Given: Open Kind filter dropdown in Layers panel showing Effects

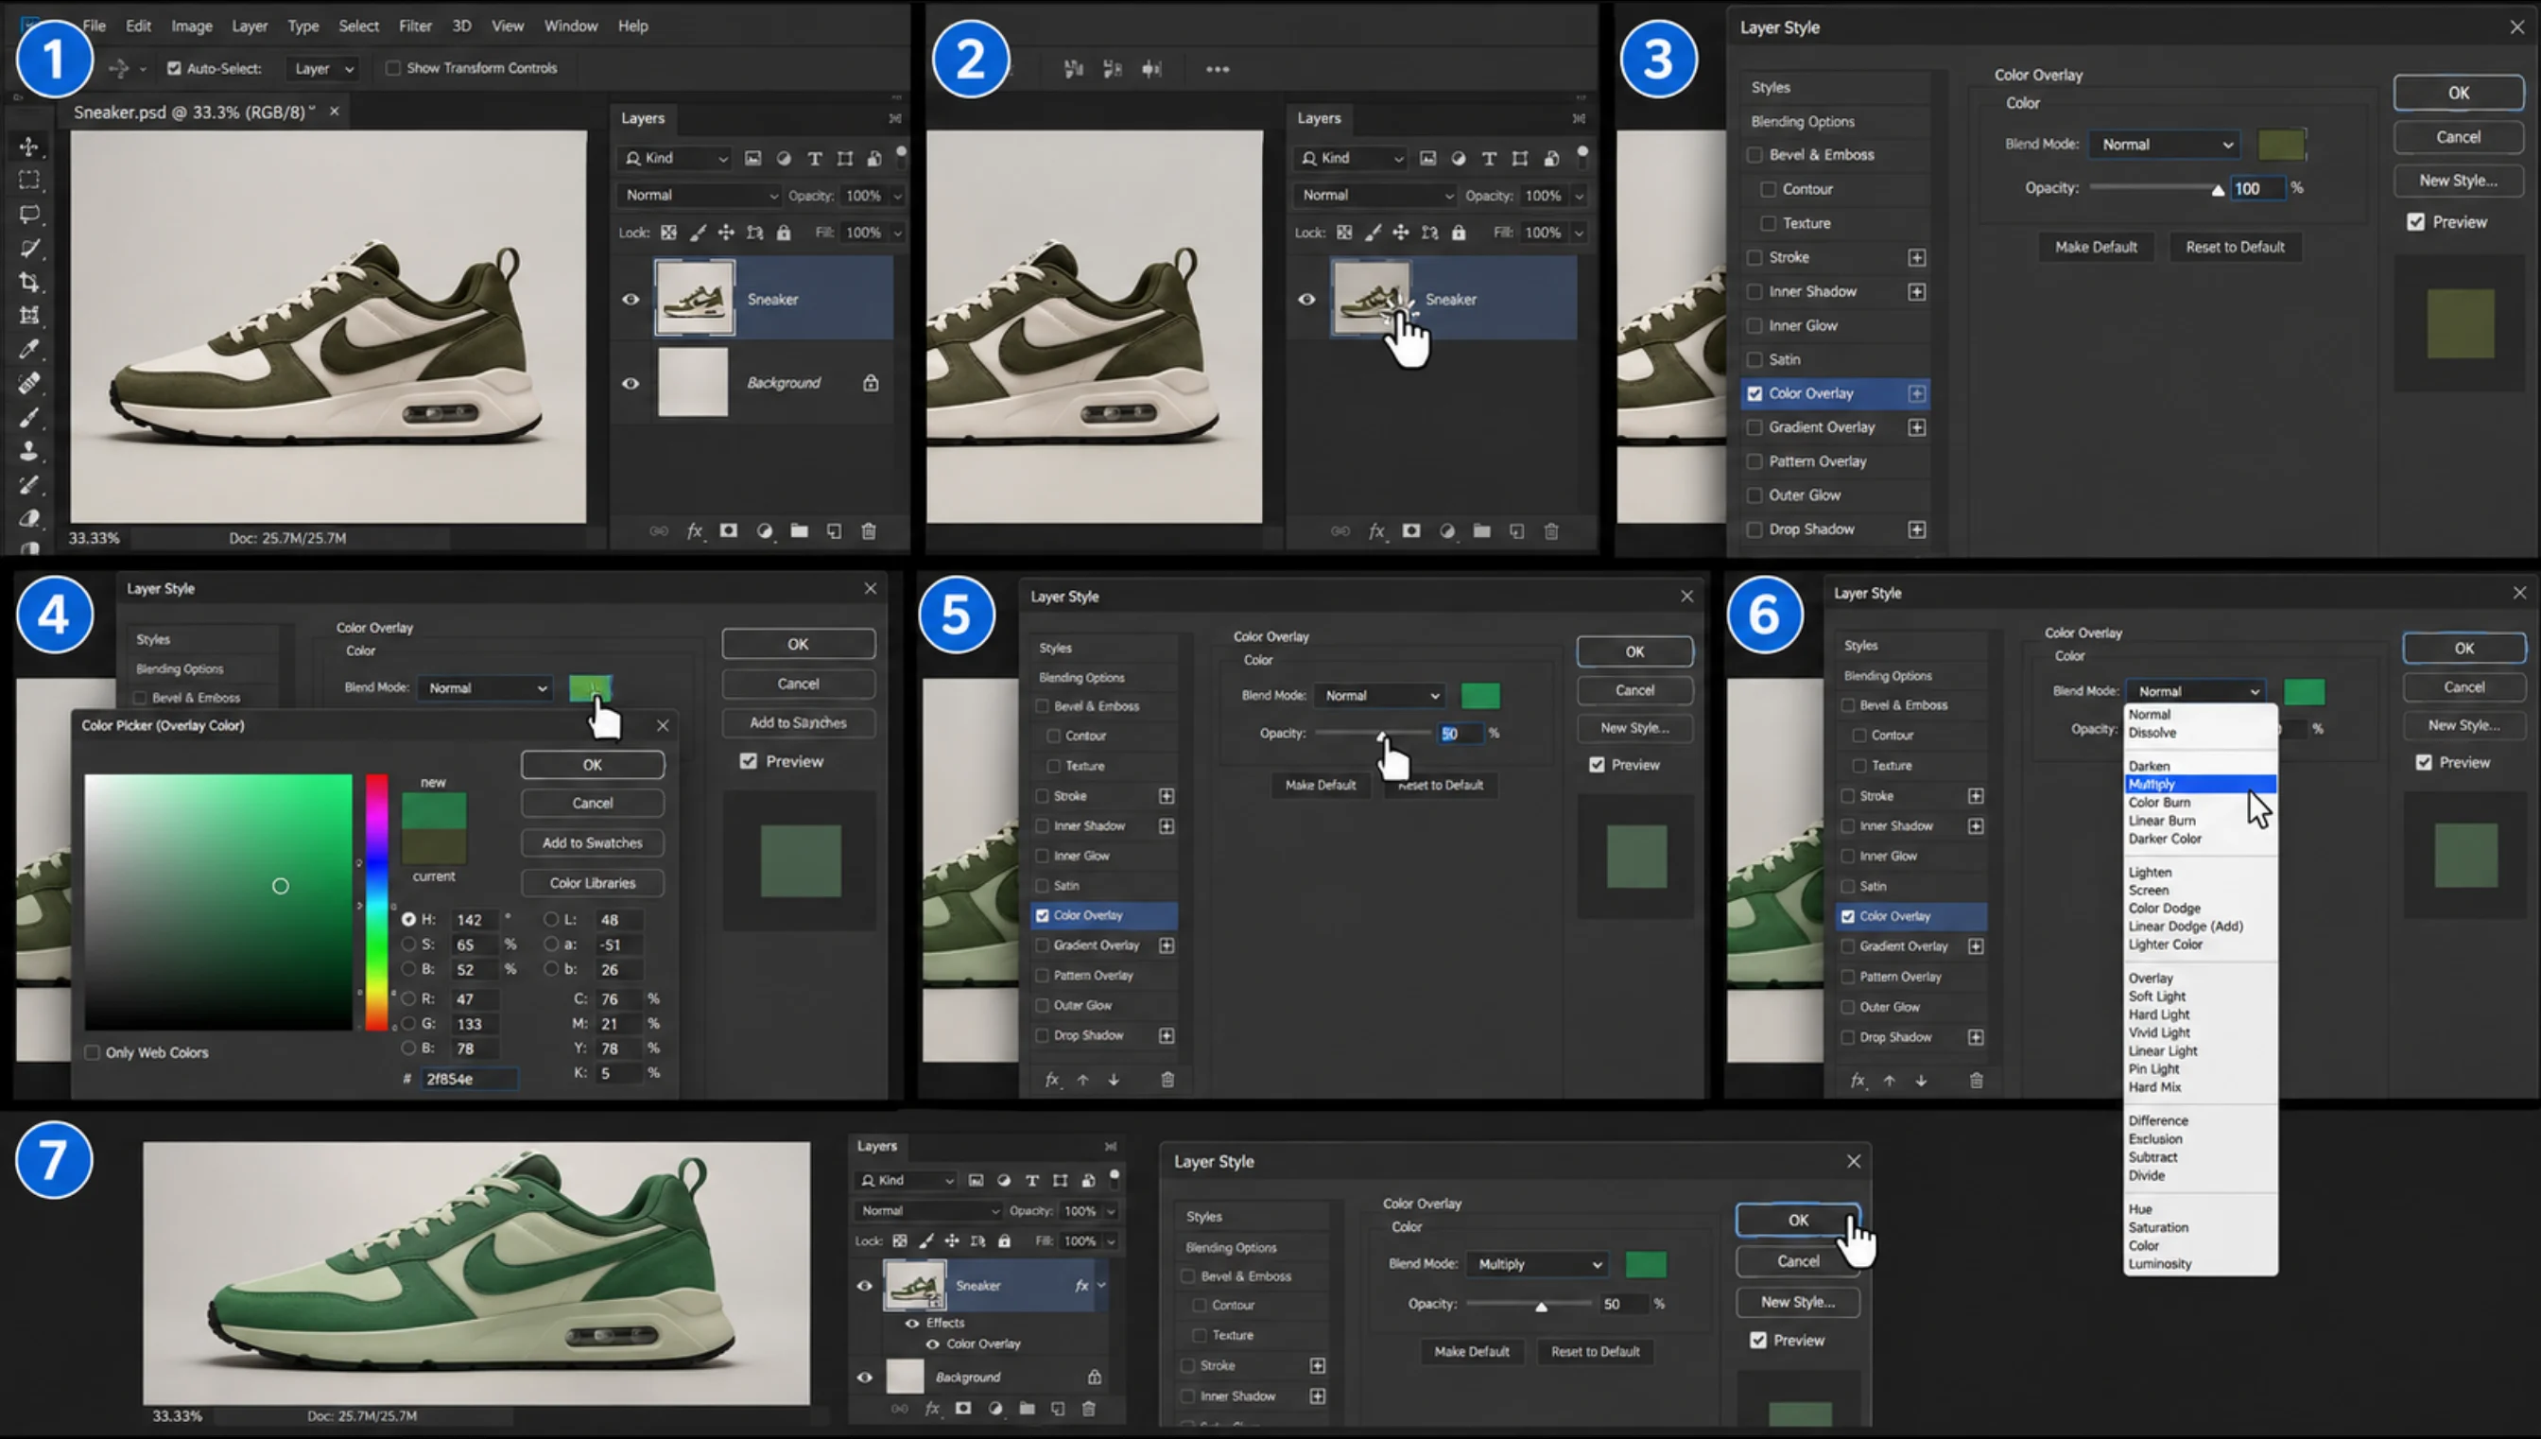Looking at the screenshot, I should [907, 1180].
